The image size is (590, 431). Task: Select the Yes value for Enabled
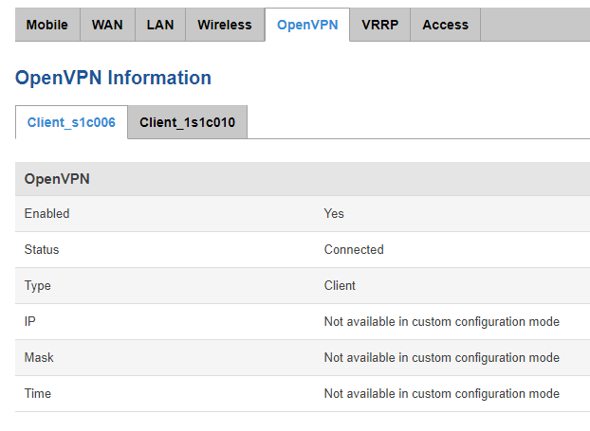pyautogui.click(x=334, y=213)
